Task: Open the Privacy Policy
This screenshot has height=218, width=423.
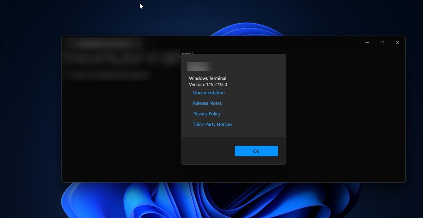Action: pos(207,114)
